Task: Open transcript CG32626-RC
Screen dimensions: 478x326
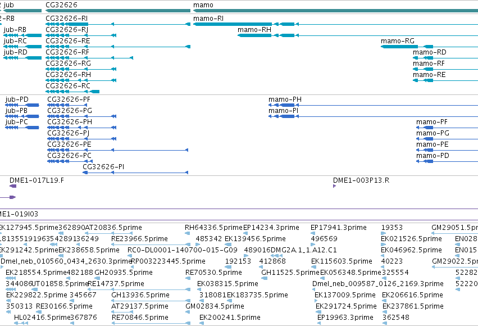Action: coord(68,86)
